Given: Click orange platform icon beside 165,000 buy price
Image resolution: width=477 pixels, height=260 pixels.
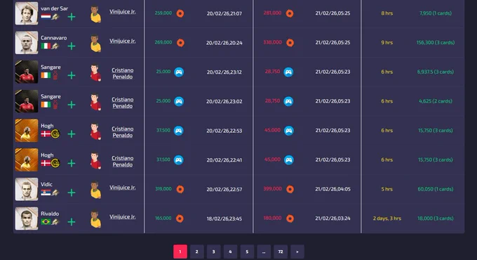Looking at the screenshot, I should 180,219.
